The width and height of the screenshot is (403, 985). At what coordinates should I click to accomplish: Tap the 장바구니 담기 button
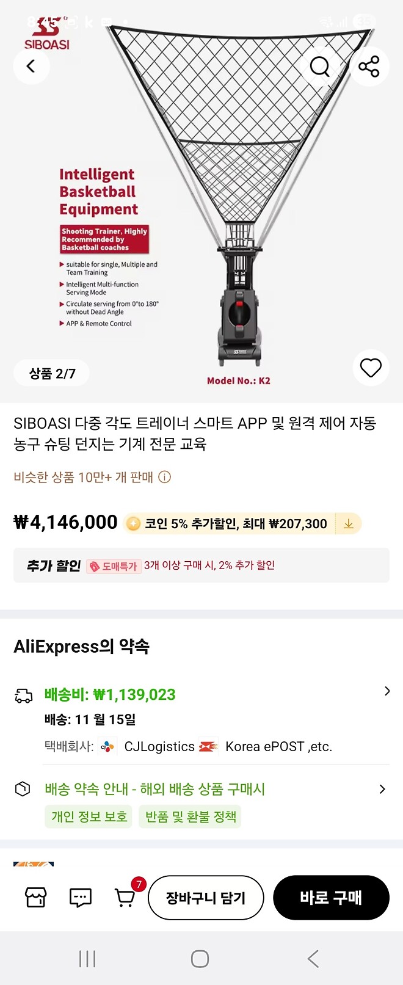(x=206, y=897)
